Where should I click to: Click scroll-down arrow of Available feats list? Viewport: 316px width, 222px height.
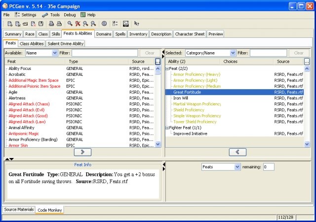click(x=158, y=144)
